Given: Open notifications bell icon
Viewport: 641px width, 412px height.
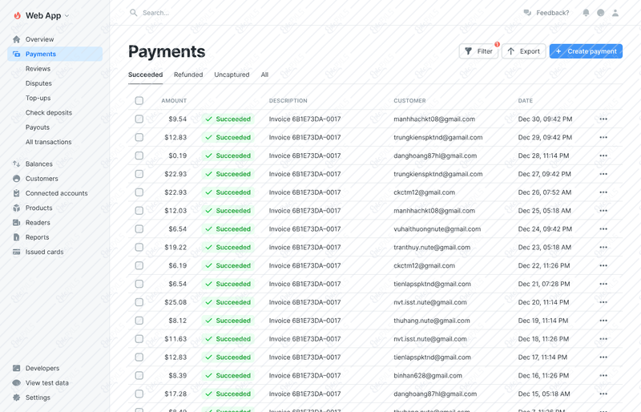Looking at the screenshot, I should (586, 13).
